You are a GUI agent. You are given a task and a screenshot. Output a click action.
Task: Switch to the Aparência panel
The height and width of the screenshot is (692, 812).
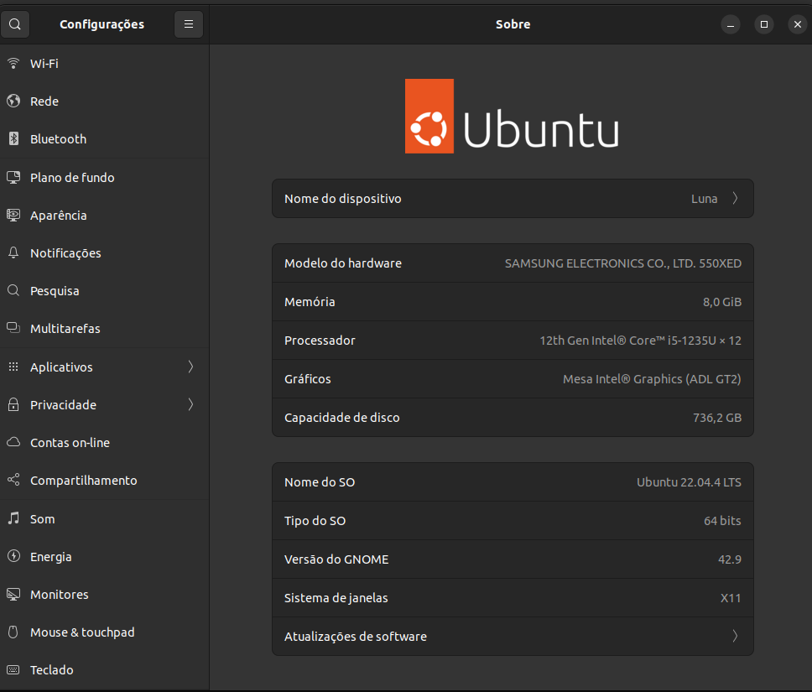(x=105, y=215)
